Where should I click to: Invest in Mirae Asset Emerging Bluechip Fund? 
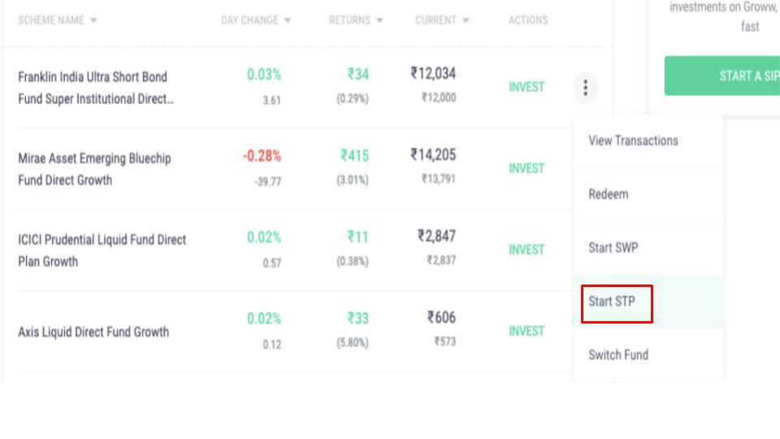pyautogui.click(x=526, y=169)
